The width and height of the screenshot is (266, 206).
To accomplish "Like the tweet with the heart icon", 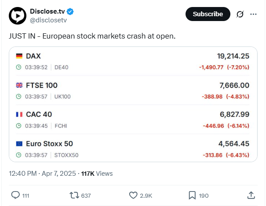I will click(133, 195).
